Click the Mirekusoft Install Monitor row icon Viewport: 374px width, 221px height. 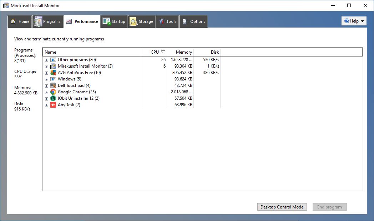[53, 66]
